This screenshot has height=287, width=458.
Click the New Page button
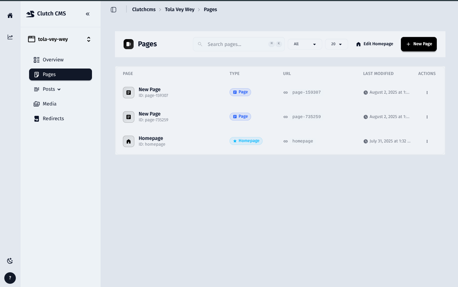tap(418, 44)
